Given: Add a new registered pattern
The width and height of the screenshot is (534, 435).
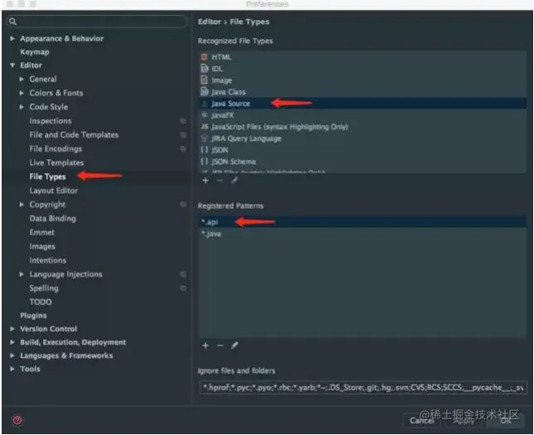Looking at the screenshot, I should point(206,346).
